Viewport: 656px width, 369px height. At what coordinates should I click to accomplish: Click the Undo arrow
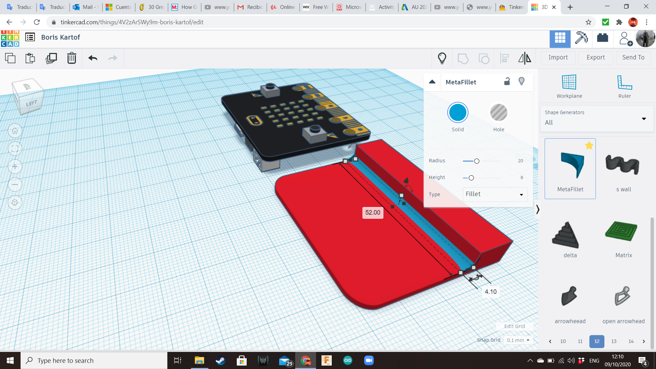[x=93, y=58]
